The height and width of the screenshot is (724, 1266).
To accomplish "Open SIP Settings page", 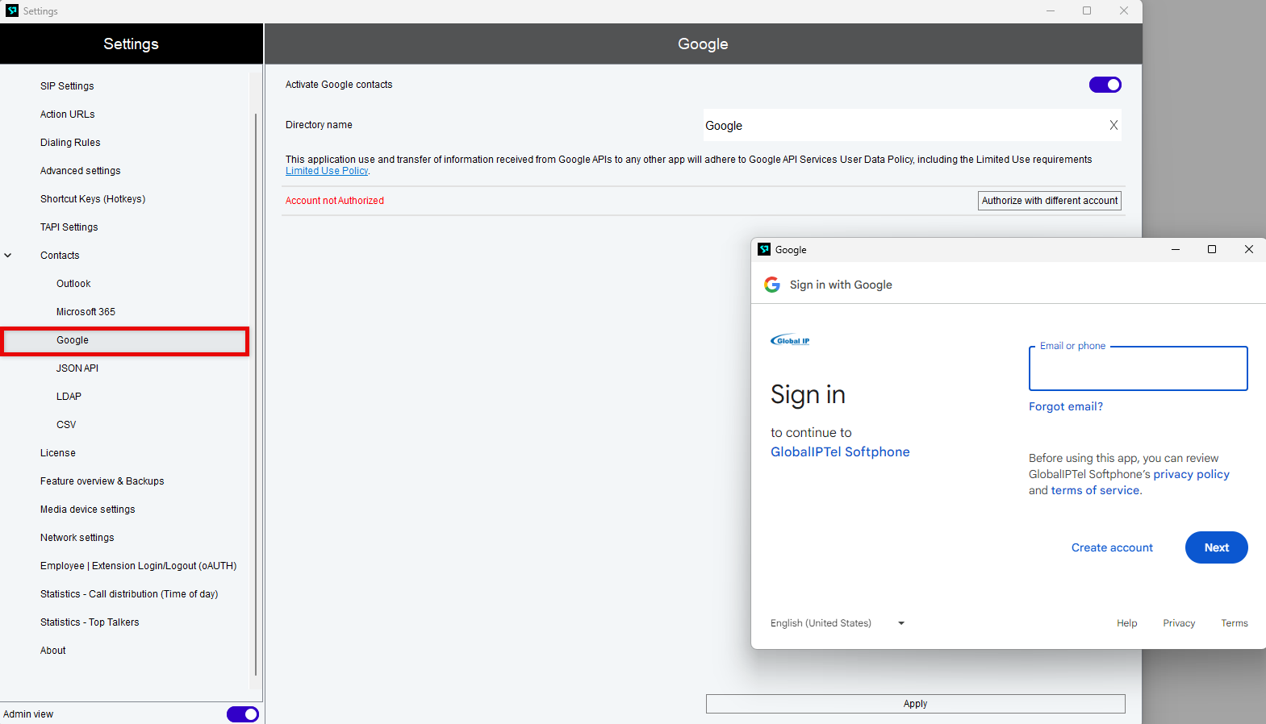I will point(67,86).
